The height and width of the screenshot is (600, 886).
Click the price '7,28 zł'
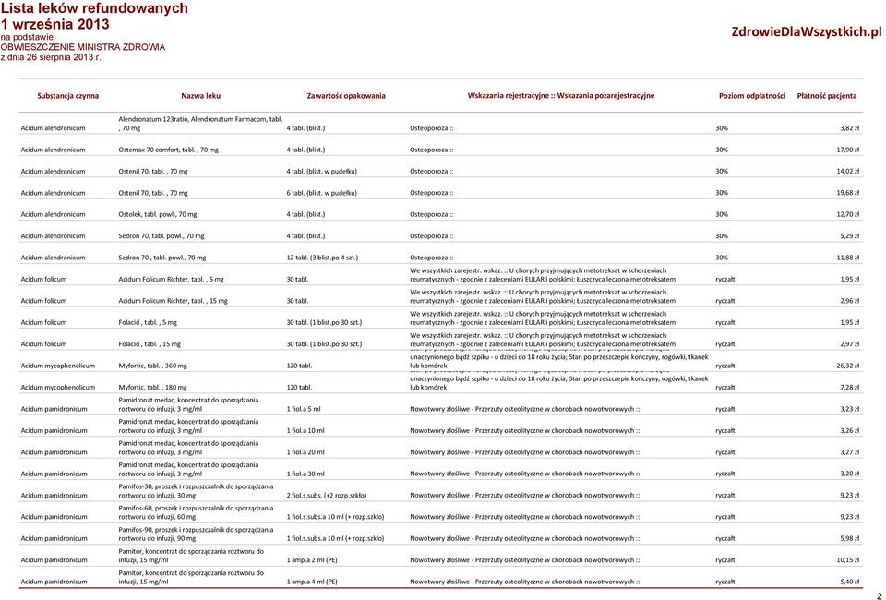pyautogui.click(x=849, y=387)
